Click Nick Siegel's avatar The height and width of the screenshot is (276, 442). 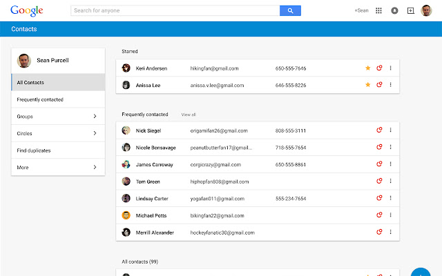[x=126, y=130]
